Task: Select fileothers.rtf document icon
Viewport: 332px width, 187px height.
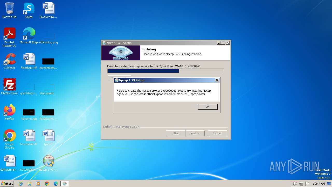Action: [x=29, y=61]
